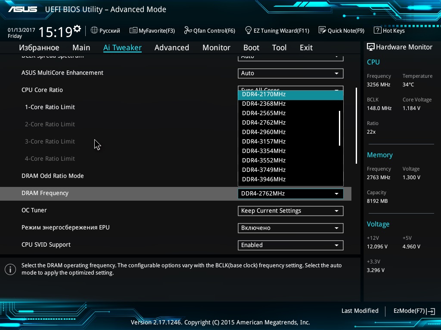Expand DRAM Frequency dropdown arrow
This screenshot has width=441, height=330.
(336, 194)
